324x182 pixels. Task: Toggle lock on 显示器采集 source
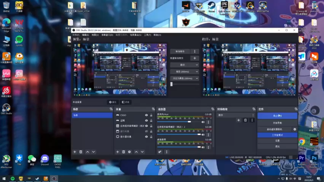(x=151, y=137)
